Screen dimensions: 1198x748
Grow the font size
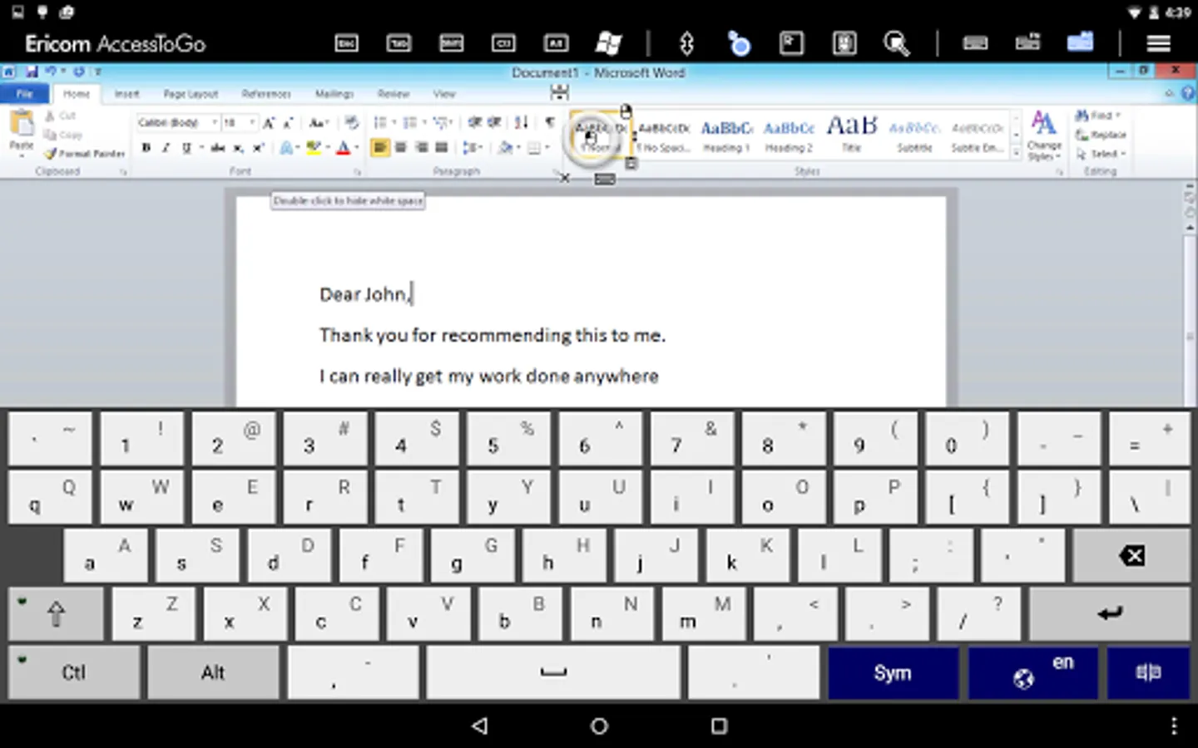coord(269,123)
